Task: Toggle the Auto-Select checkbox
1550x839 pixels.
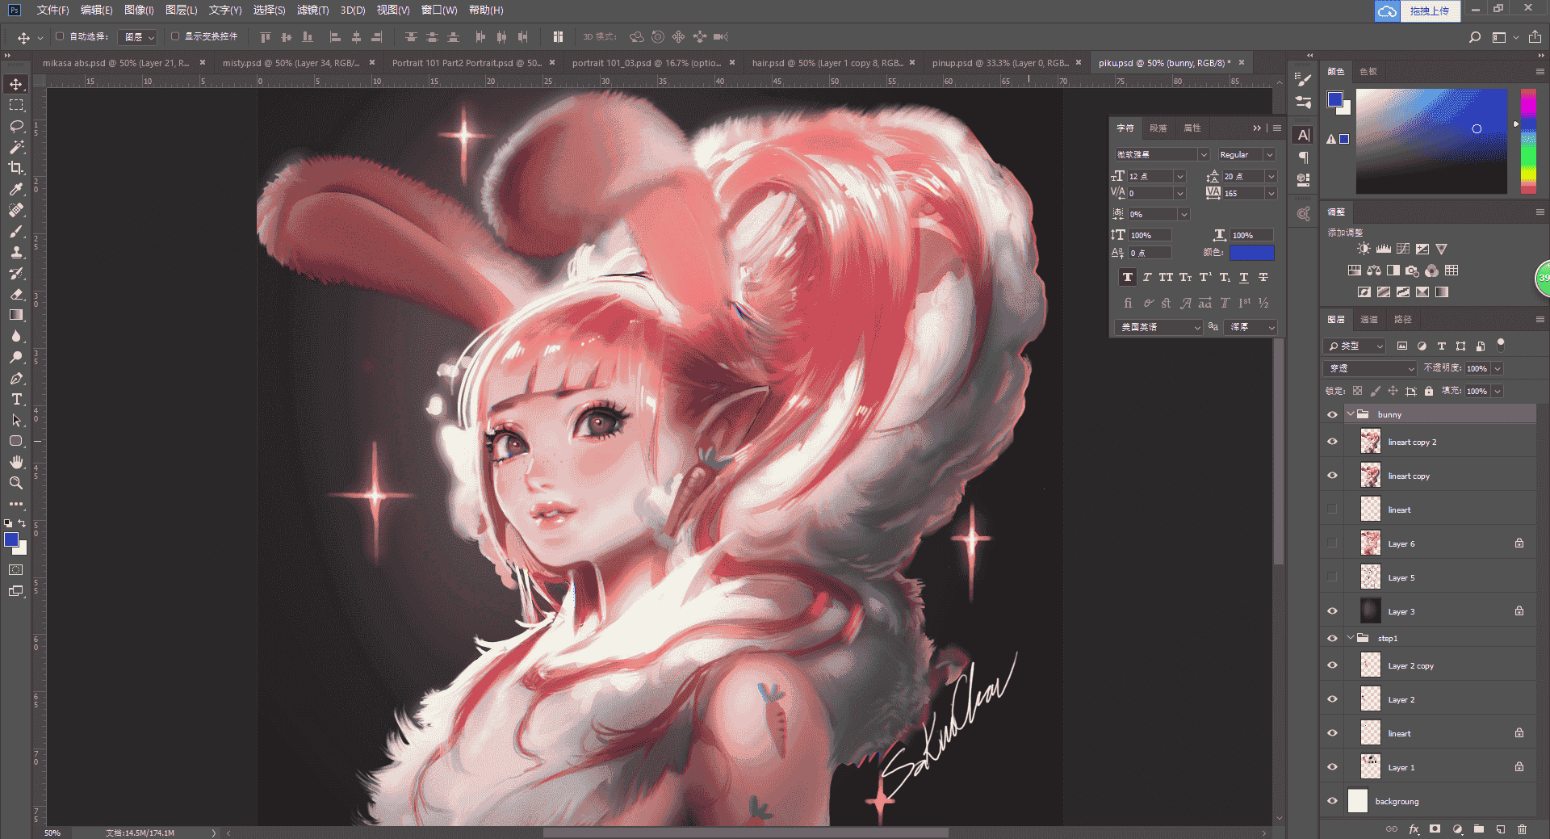Action: point(60,36)
